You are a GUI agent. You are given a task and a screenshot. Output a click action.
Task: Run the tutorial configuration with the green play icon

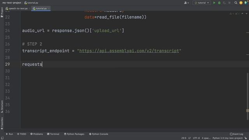coord(214,3)
